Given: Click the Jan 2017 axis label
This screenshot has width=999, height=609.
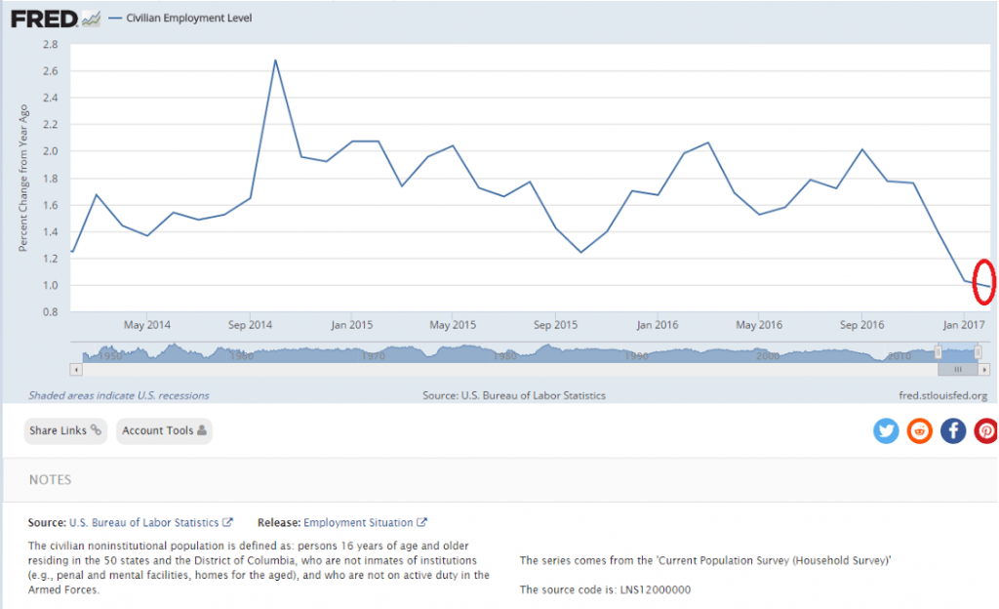Looking at the screenshot, I should tap(964, 325).
